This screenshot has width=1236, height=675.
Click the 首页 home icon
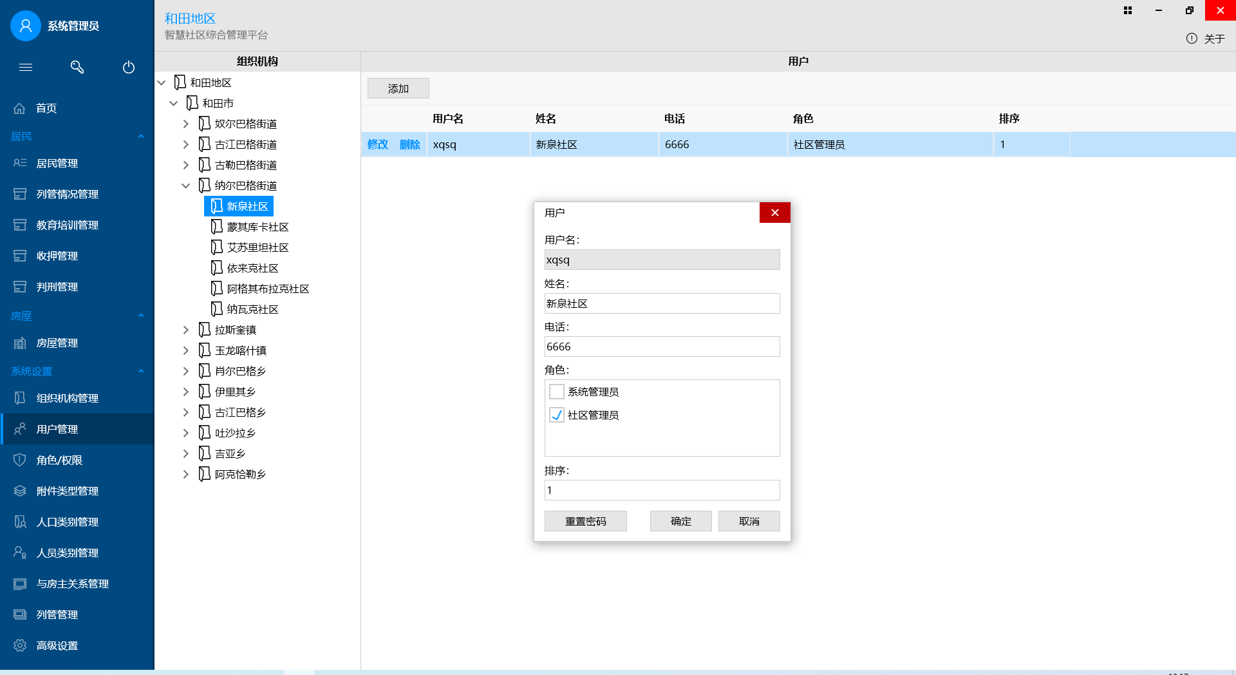20,108
